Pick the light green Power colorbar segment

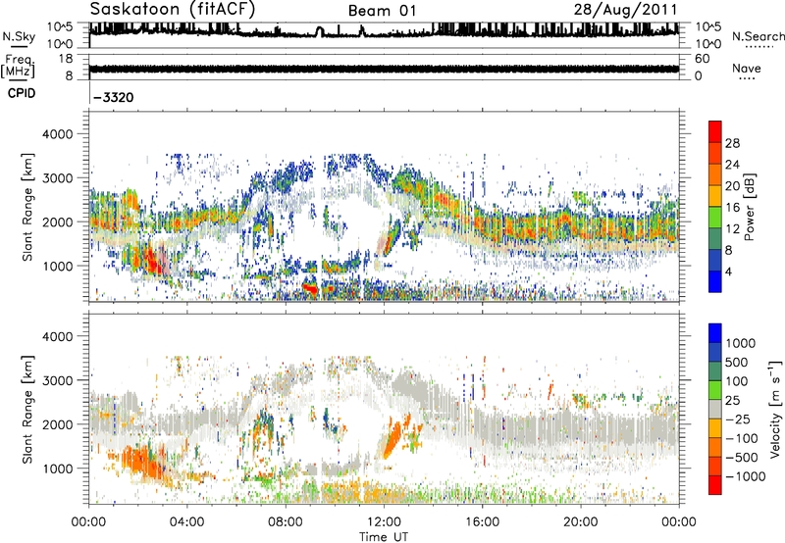click(715, 218)
